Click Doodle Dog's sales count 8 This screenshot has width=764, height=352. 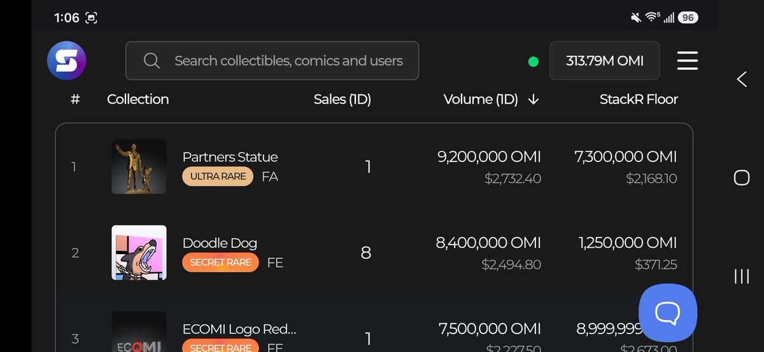pos(366,253)
